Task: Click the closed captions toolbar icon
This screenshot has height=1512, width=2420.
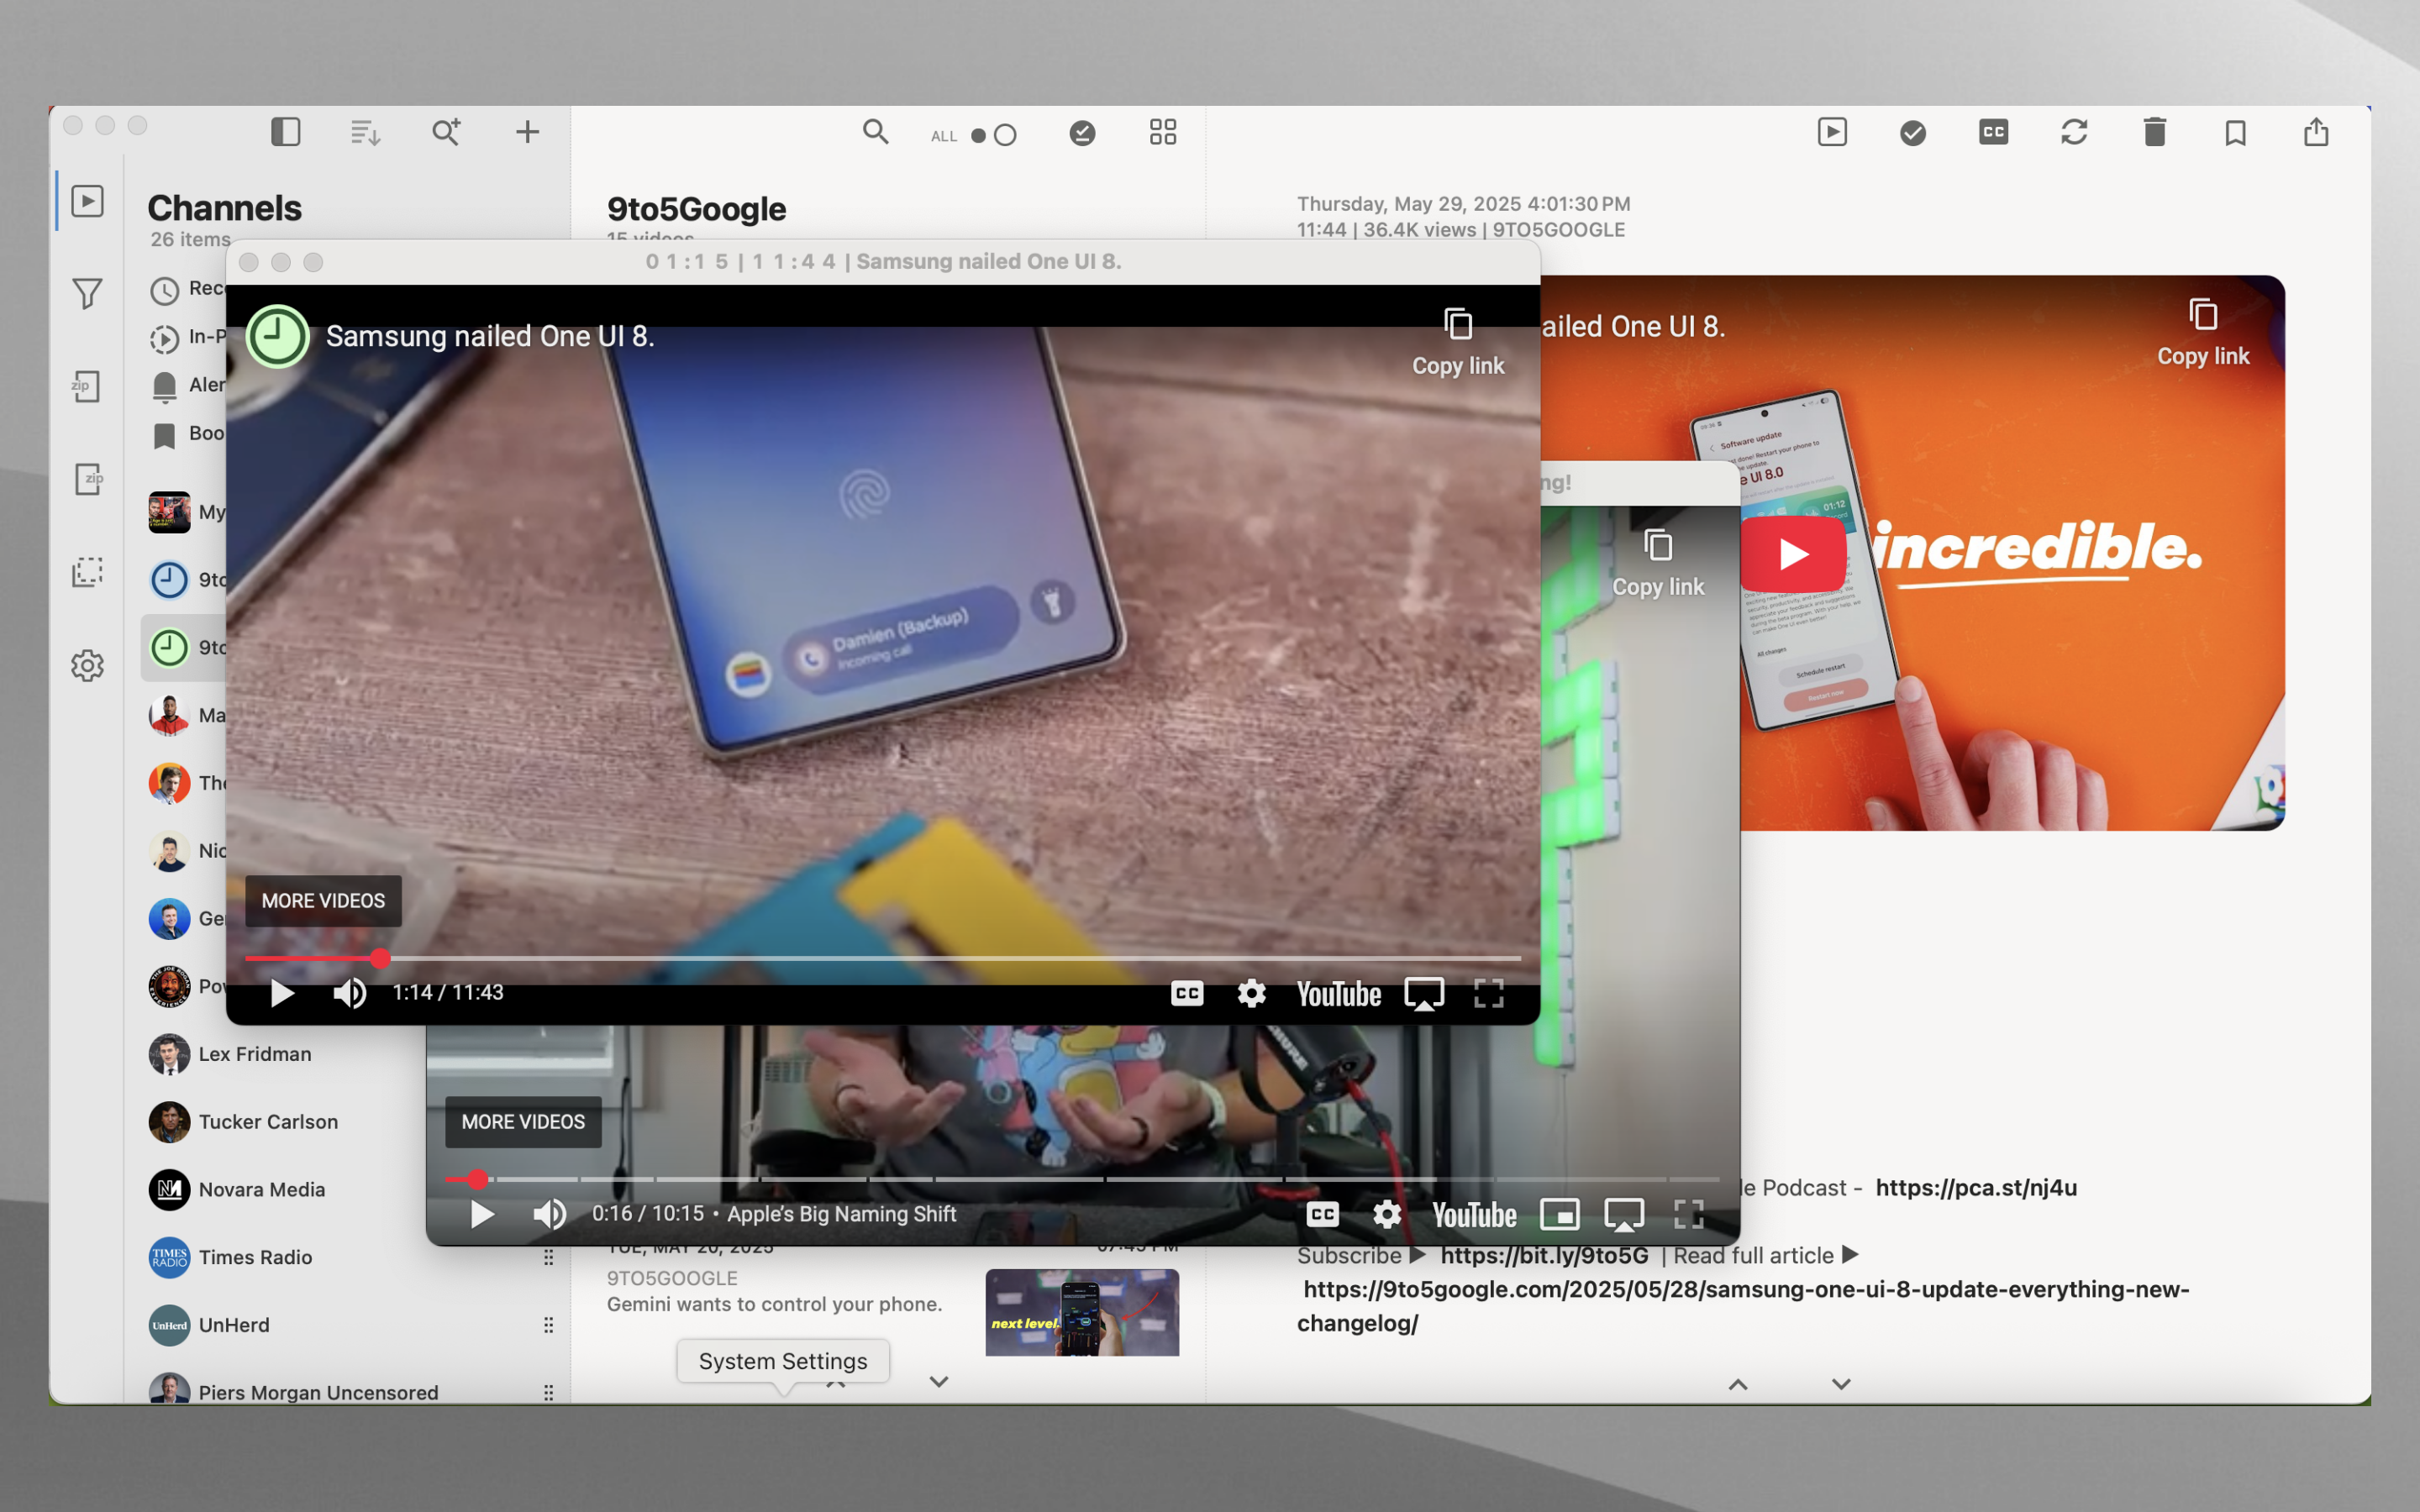Action: [1993, 132]
